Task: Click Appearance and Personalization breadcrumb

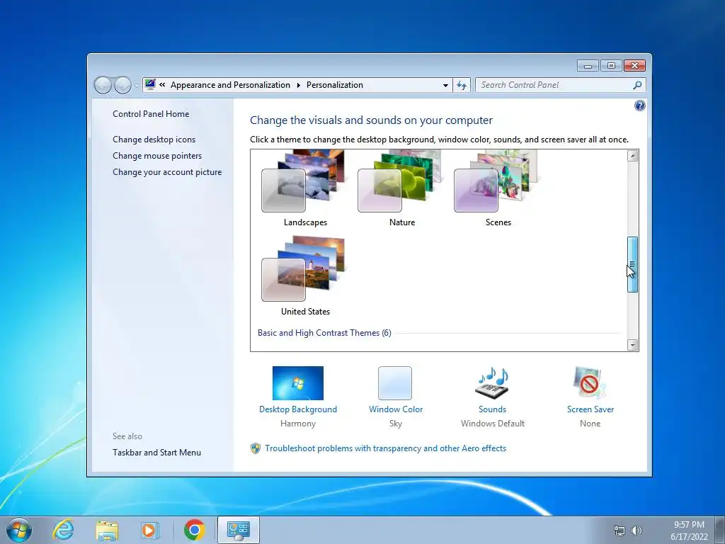Action: [x=230, y=85]
